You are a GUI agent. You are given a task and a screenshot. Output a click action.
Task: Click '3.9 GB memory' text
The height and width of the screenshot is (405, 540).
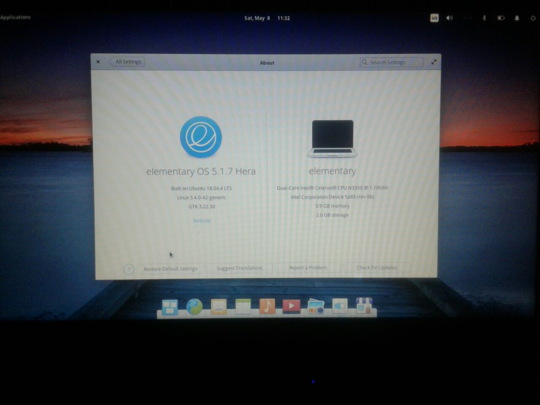point(332,206)
